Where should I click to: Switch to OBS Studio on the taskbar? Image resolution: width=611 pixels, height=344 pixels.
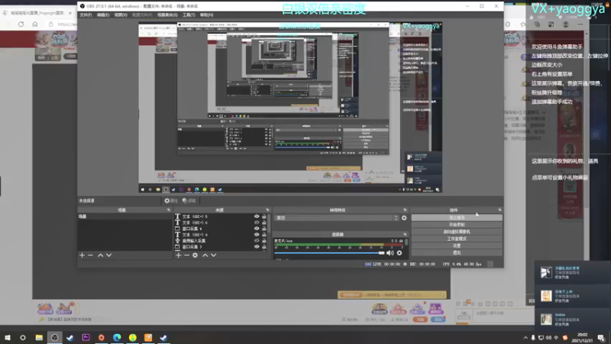[54, 337]
